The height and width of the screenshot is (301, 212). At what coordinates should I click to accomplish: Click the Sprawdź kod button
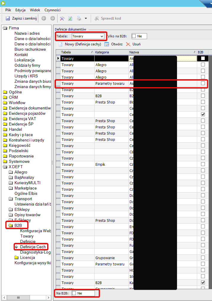pos(108,18)
